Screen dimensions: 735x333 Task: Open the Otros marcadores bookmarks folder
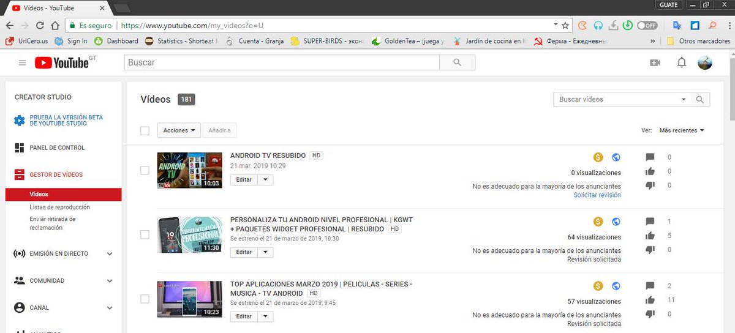(x=698, y=41)
